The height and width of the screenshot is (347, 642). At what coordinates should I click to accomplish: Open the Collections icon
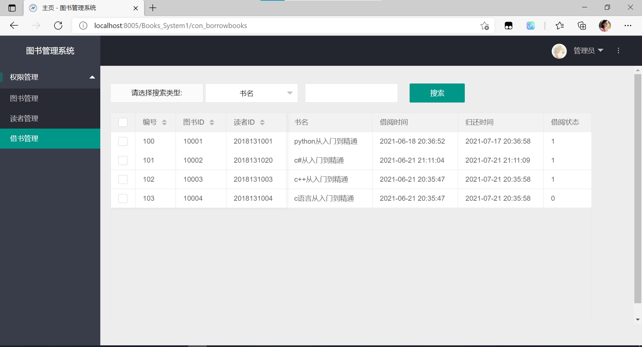coord(582,26)
